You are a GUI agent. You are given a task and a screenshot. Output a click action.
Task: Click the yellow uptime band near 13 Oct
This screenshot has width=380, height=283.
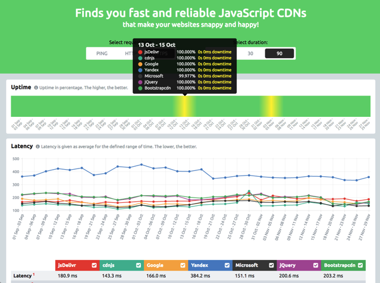(x=184, y=106)
